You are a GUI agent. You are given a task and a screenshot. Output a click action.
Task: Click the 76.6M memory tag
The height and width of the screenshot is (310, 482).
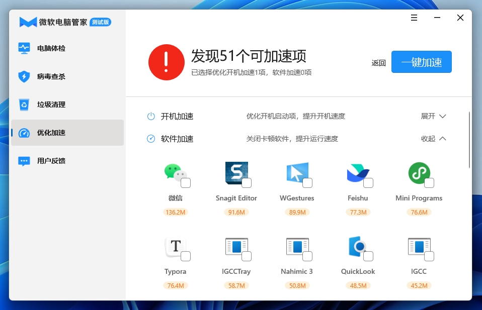coord(419,213)
